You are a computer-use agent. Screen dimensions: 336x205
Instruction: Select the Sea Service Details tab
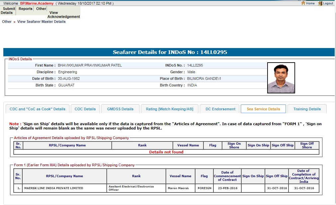(x=263, y=109)
